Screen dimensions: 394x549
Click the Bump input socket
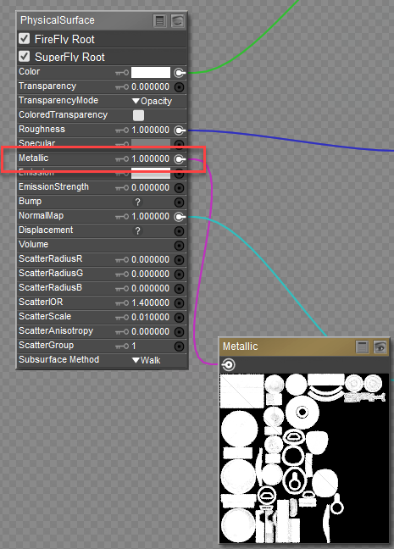(179, 202)
